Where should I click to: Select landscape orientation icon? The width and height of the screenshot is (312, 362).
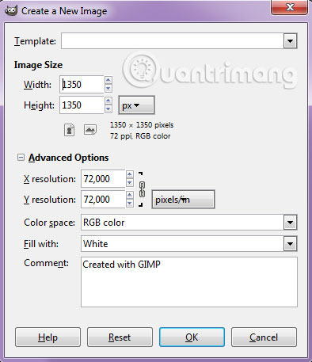(90, 130)
